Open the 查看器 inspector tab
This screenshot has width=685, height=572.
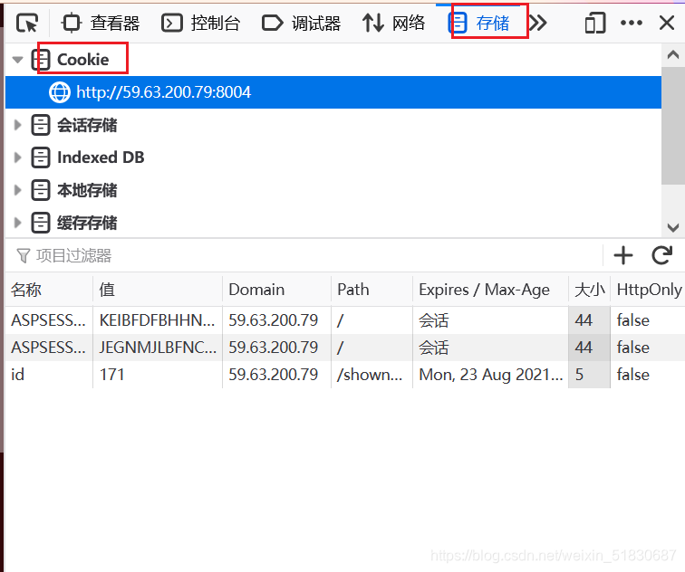[x=101, y=24]
